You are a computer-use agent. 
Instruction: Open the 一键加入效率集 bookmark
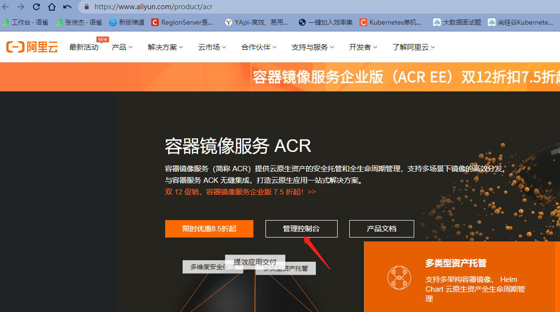(326, 22)
